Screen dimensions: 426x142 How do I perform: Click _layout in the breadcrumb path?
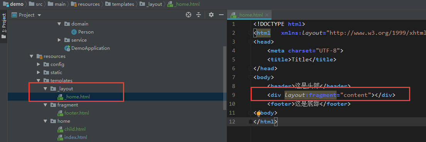point(151,4)
